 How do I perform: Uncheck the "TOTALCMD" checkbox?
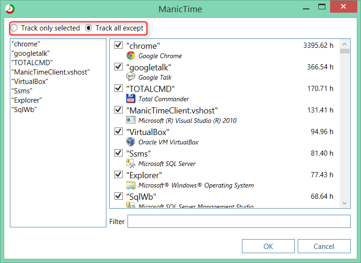119,88
